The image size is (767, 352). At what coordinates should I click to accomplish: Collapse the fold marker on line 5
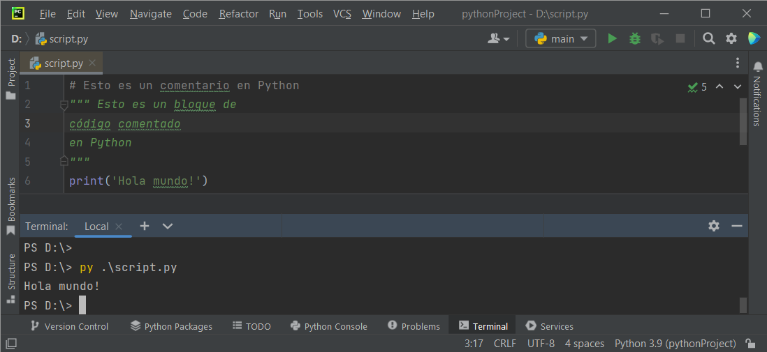coord(63,160)
